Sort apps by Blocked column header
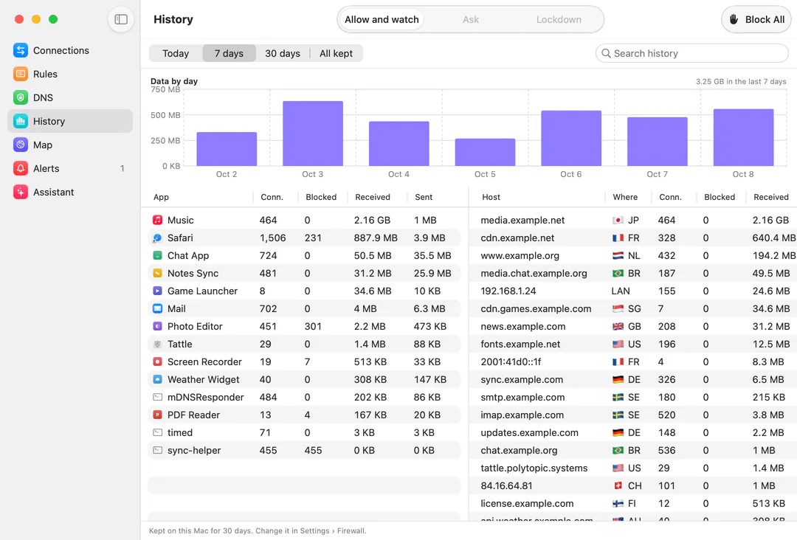Image resolution: width=797 pixels, height=540 pixels. click(321, 197)
